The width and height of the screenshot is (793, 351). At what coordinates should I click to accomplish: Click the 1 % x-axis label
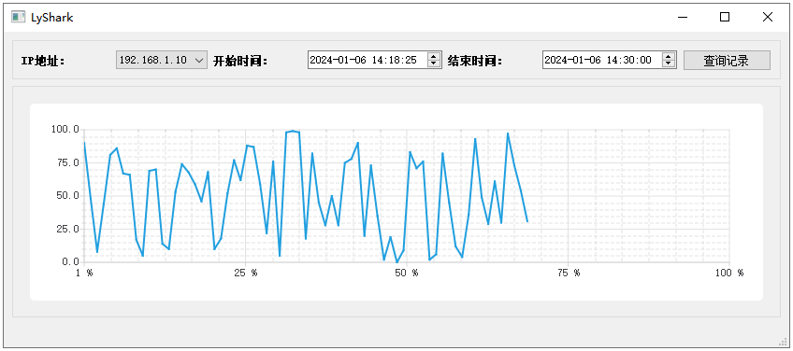tap(84, 274)
